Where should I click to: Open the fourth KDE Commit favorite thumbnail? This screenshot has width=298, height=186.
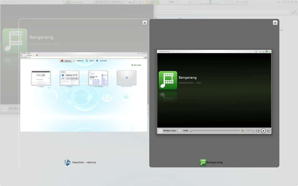127,78
